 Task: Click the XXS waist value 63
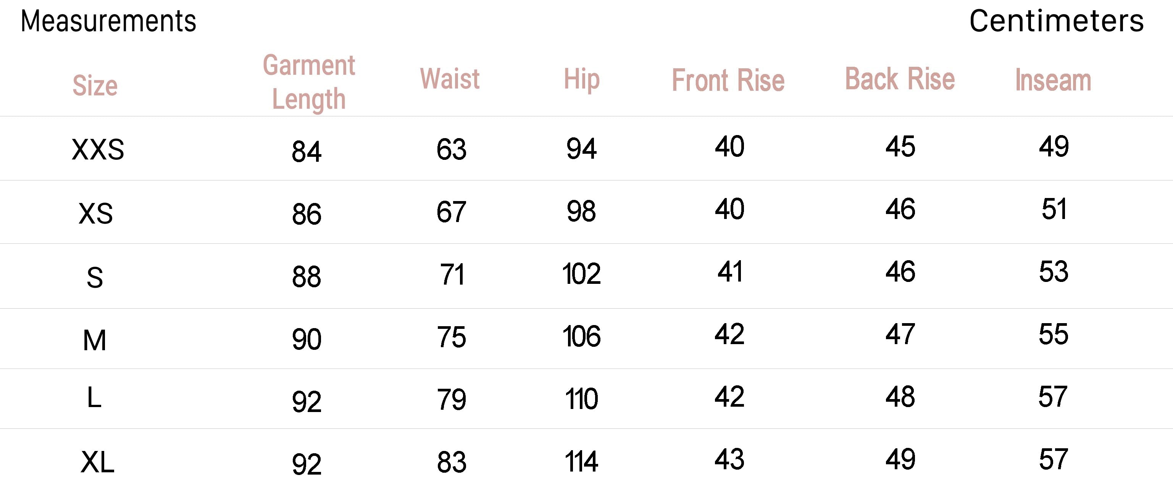coord(451,149)
